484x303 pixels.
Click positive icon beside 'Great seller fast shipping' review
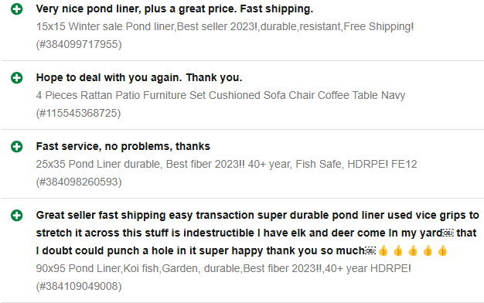(17, 216)
